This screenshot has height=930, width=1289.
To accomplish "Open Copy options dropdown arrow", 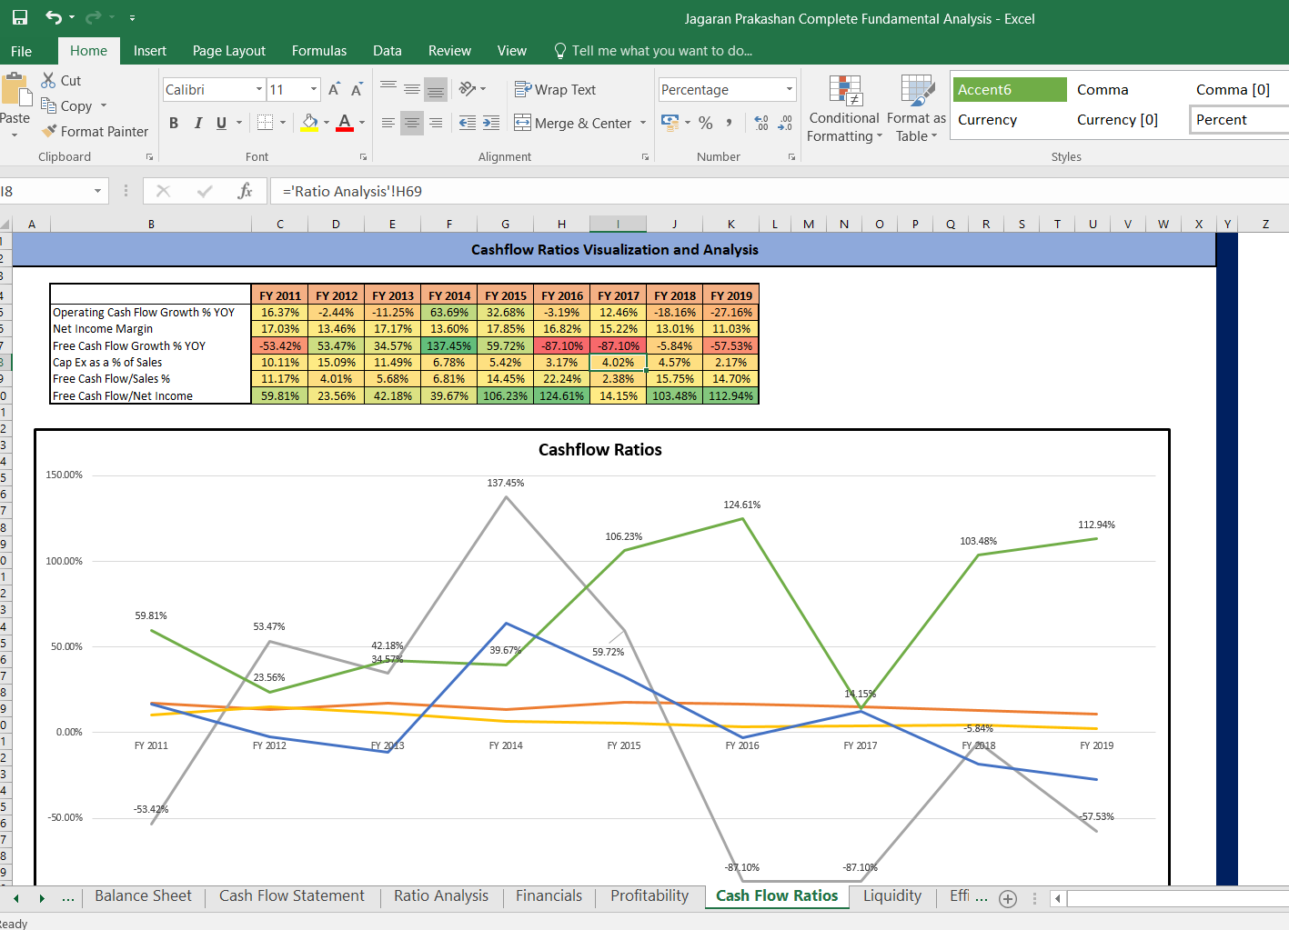I will tap(104, 105).
